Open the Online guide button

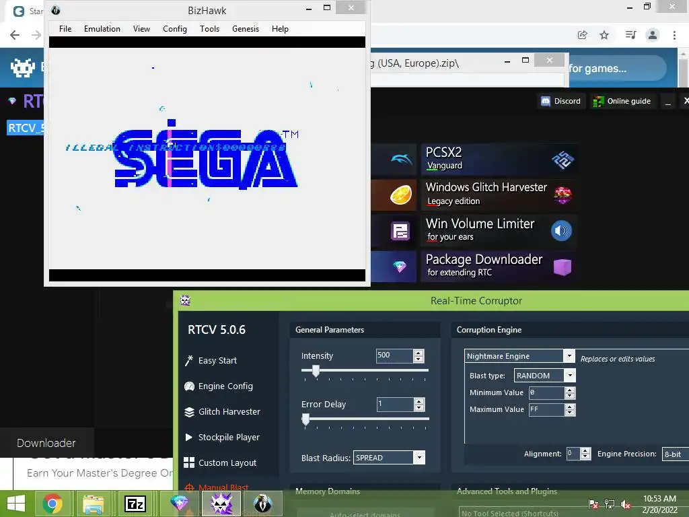coord(622,101)
